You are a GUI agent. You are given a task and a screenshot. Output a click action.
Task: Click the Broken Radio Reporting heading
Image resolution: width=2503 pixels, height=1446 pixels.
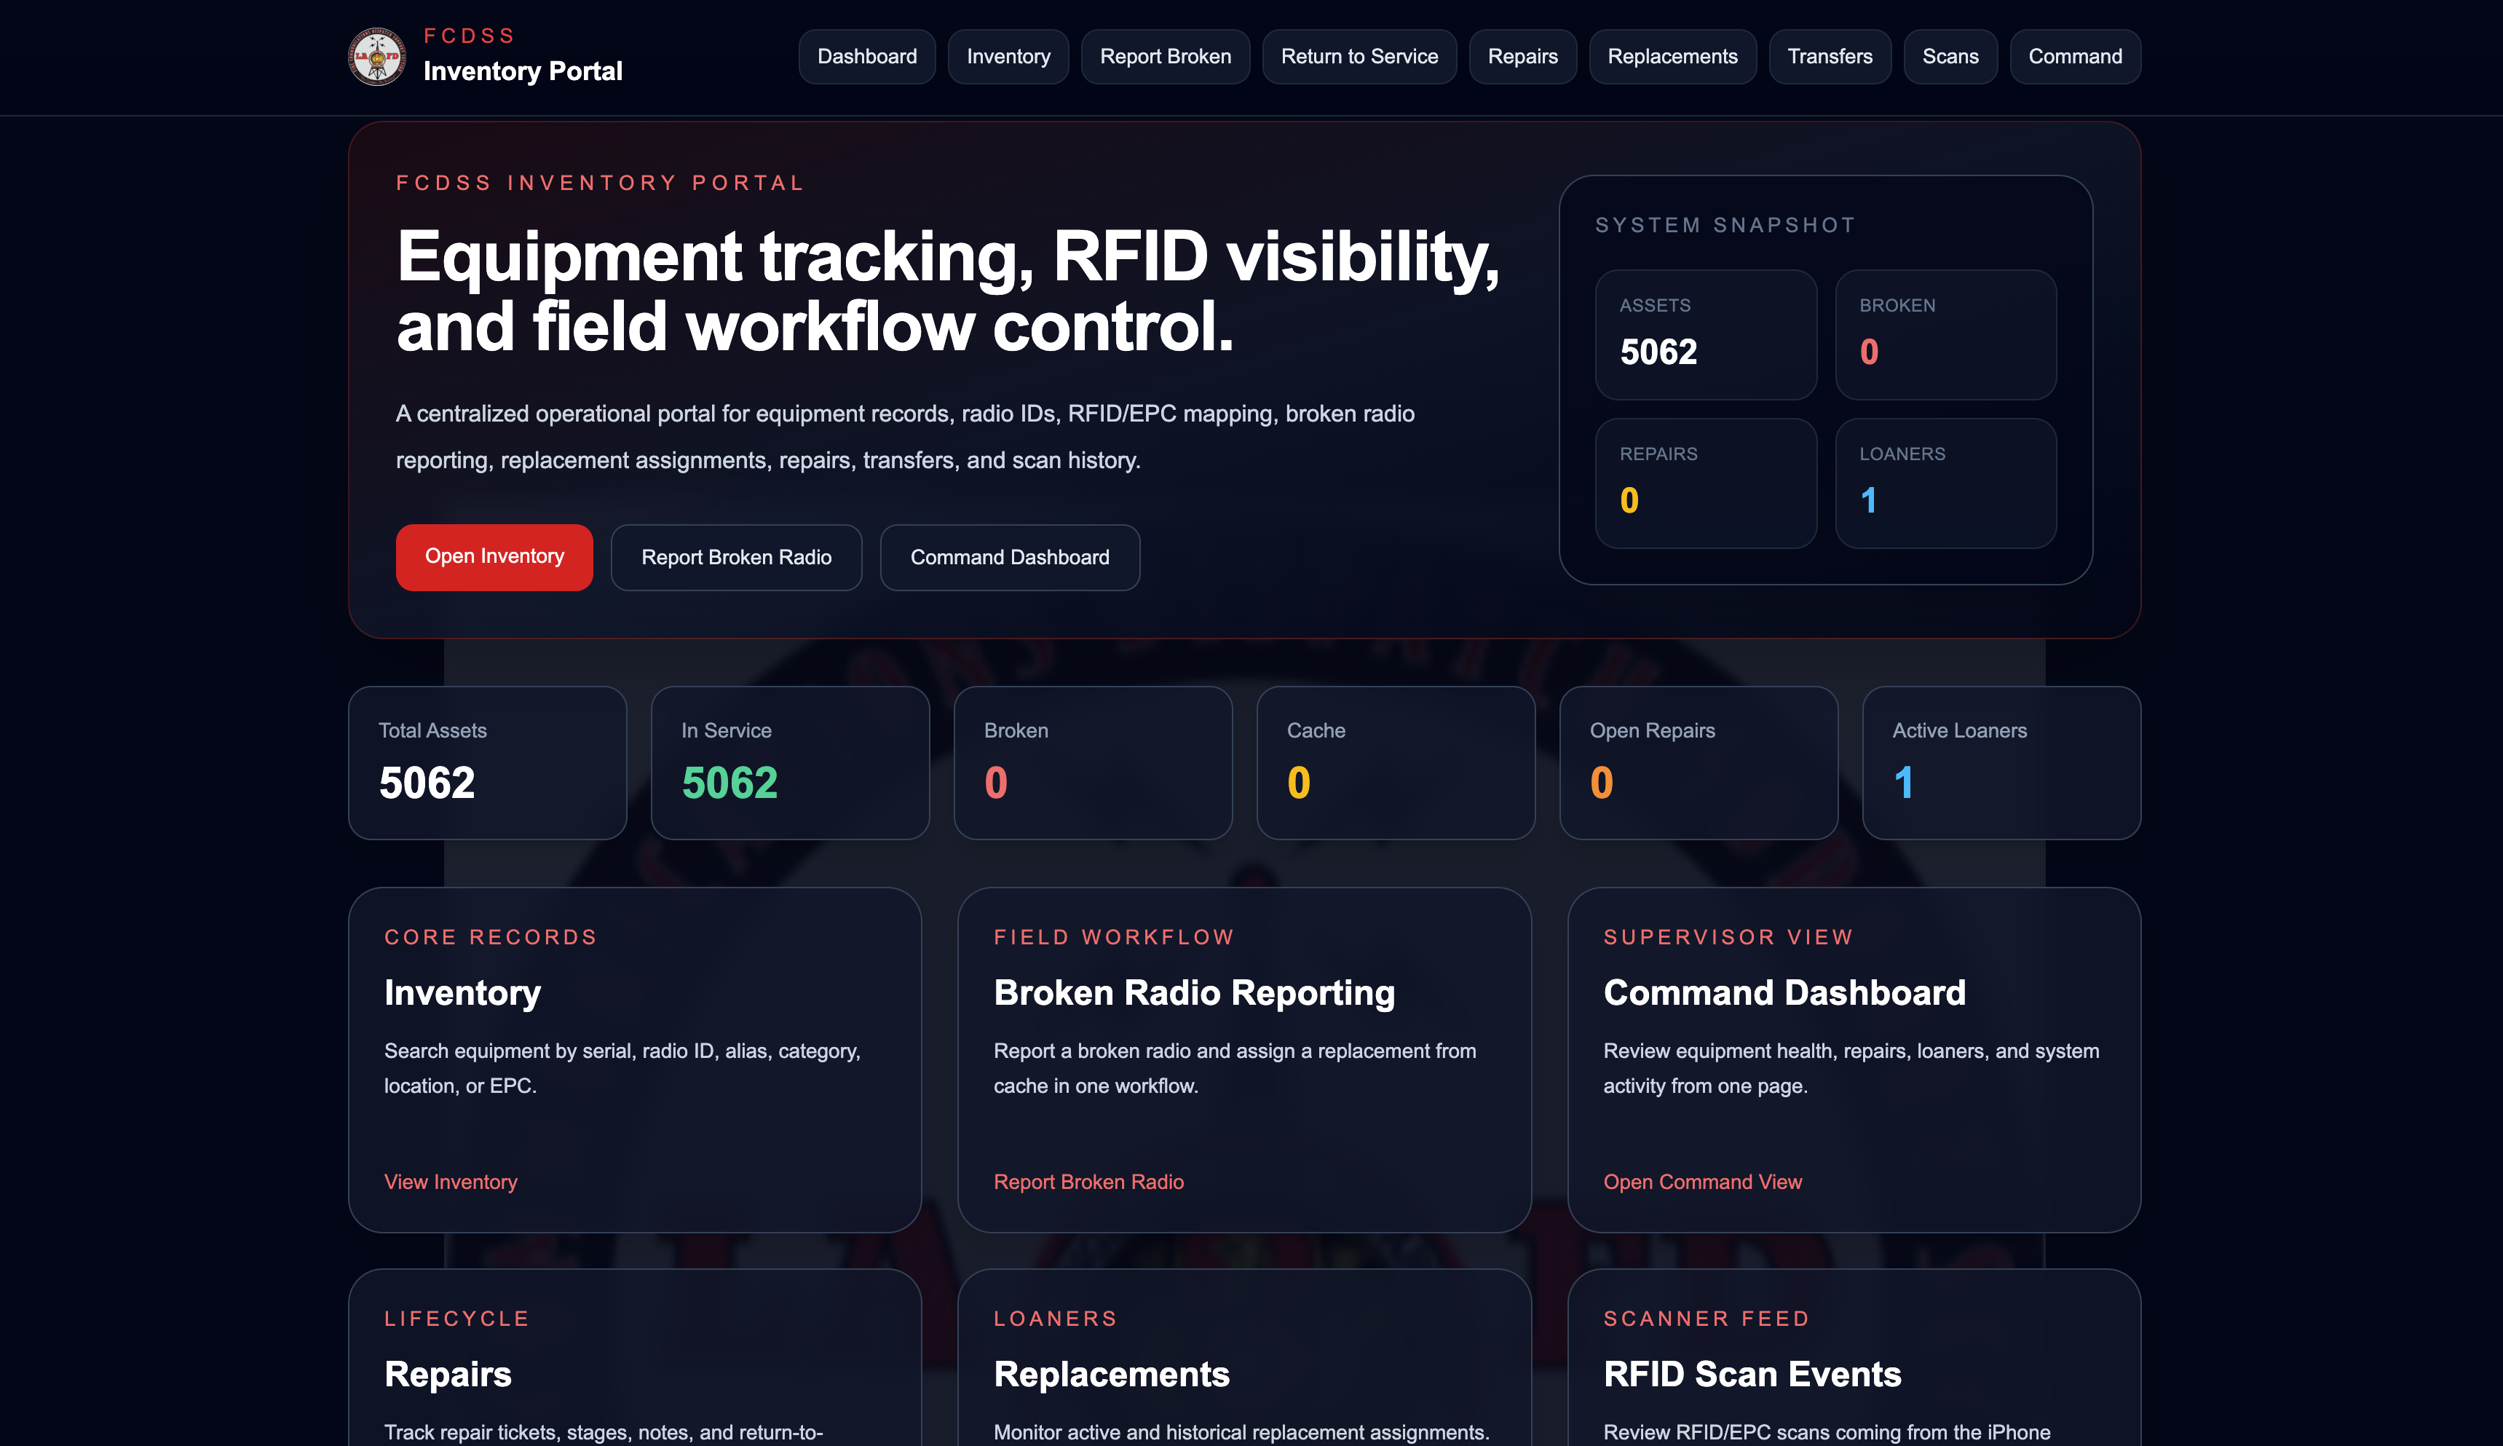1195,992
